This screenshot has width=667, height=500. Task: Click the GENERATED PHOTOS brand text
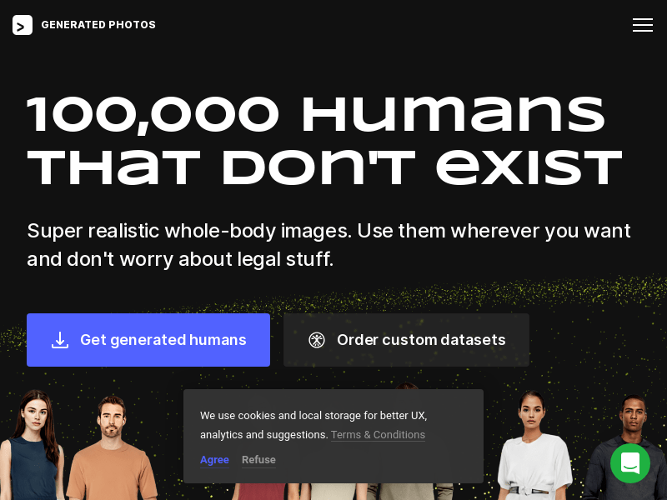(98, 25)
